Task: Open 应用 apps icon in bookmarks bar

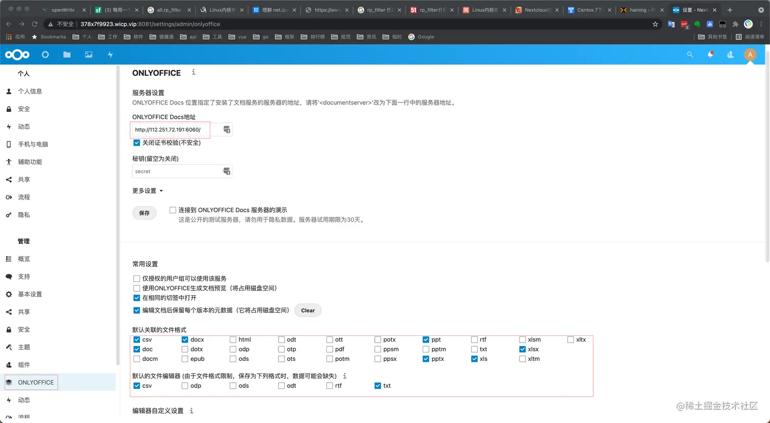Action: point(15,37)
